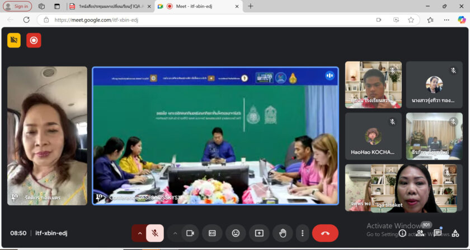Raise your hand
This screenshot has height=250, width=470.
283,233
